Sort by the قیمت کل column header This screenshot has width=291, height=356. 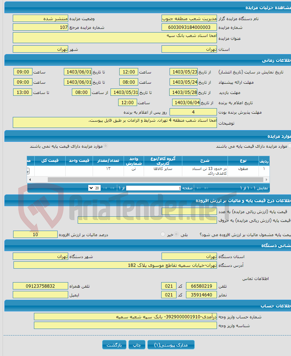(50, 161)
